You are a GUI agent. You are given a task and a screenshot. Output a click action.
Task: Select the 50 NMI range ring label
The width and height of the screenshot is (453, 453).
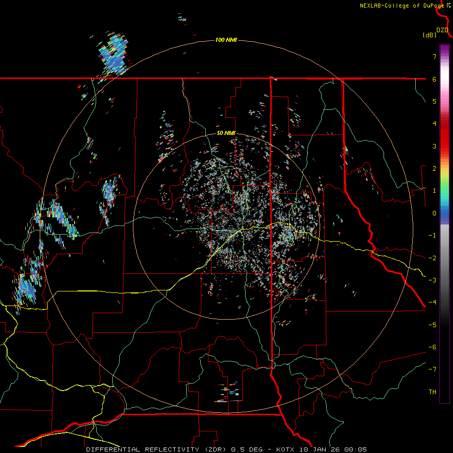[x=226, y=133]
